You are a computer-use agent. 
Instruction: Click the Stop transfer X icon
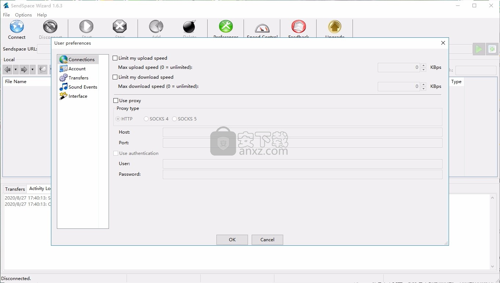click(120, 27)
